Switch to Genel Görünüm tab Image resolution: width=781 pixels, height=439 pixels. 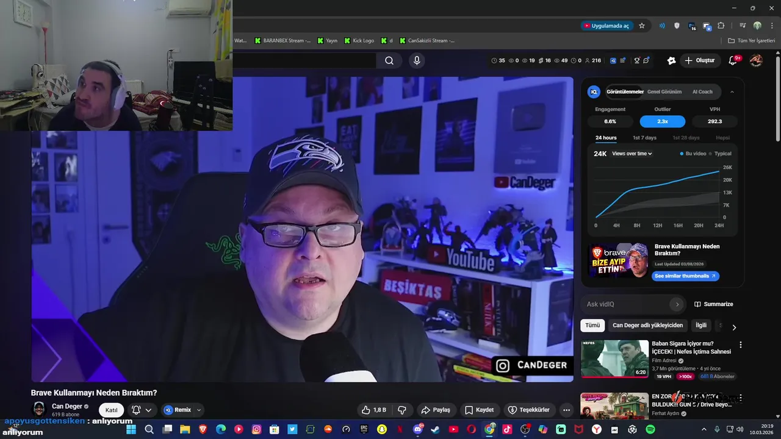point(664,91)
